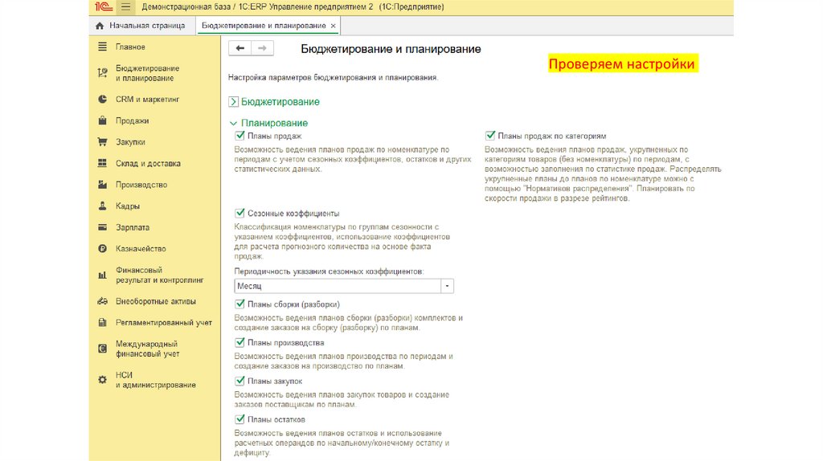Open the main menu hamburger in the title bar
The image size is (823, 461).
click(x=125, y=6)
